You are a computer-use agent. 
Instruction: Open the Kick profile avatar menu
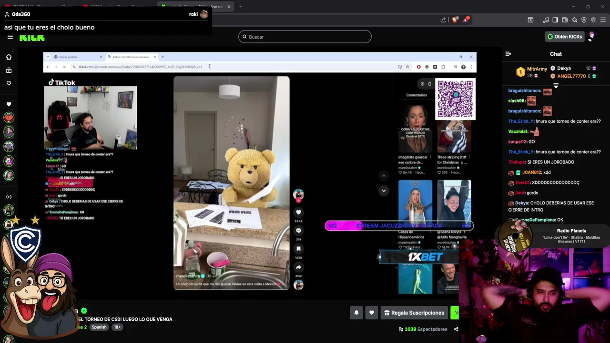click(x=591, y=36)
